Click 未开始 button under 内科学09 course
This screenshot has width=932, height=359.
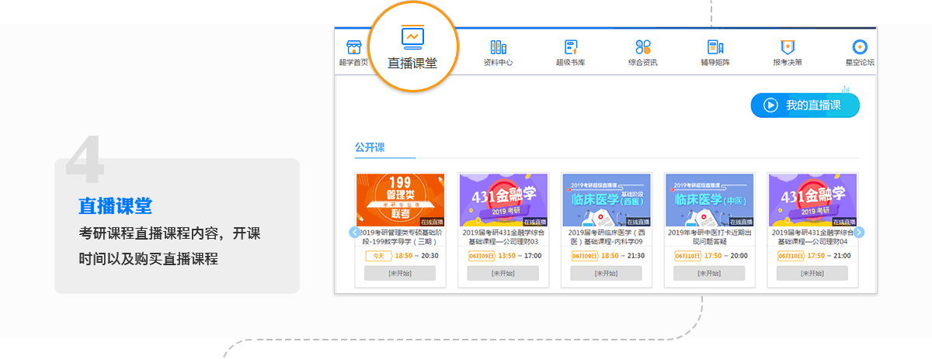point(607,273)
